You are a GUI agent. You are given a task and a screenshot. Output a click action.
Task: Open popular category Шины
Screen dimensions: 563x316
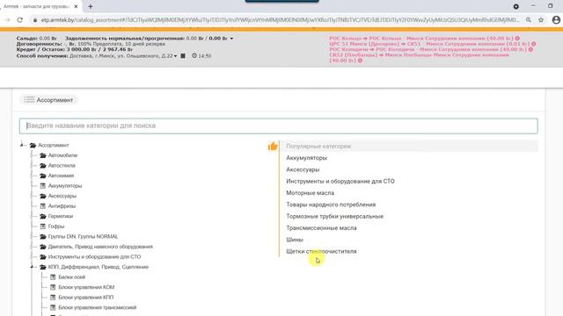(x=295, y=240)
